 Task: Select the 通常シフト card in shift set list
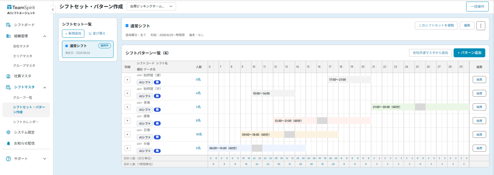(x=88, y=49)
